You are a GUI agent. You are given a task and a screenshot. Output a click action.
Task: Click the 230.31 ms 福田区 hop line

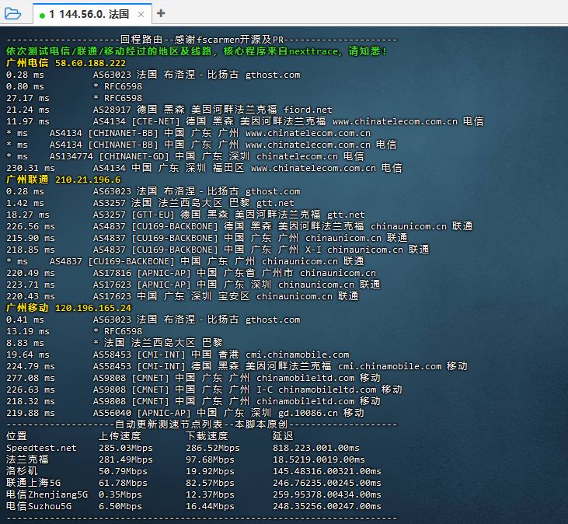tap(204, 168)
